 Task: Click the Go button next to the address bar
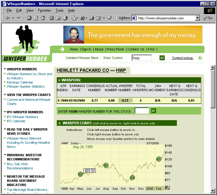click(208, 18)
